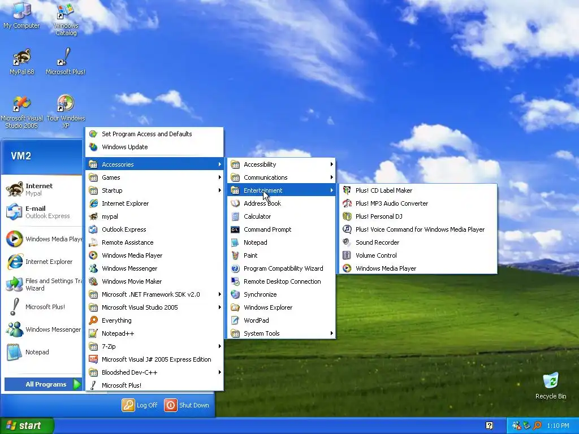Open Windows Movie Maker
The image size is (579, 434).
(x=154, y=281)
